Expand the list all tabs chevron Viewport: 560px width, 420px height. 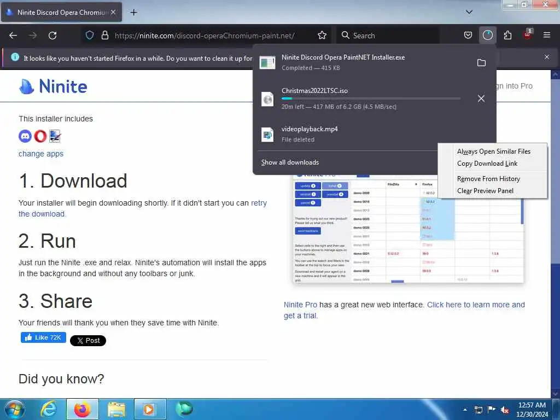click(469, 12)
